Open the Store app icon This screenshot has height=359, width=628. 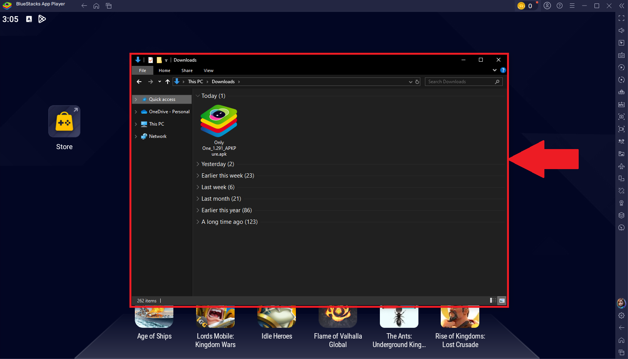[64, 122]
